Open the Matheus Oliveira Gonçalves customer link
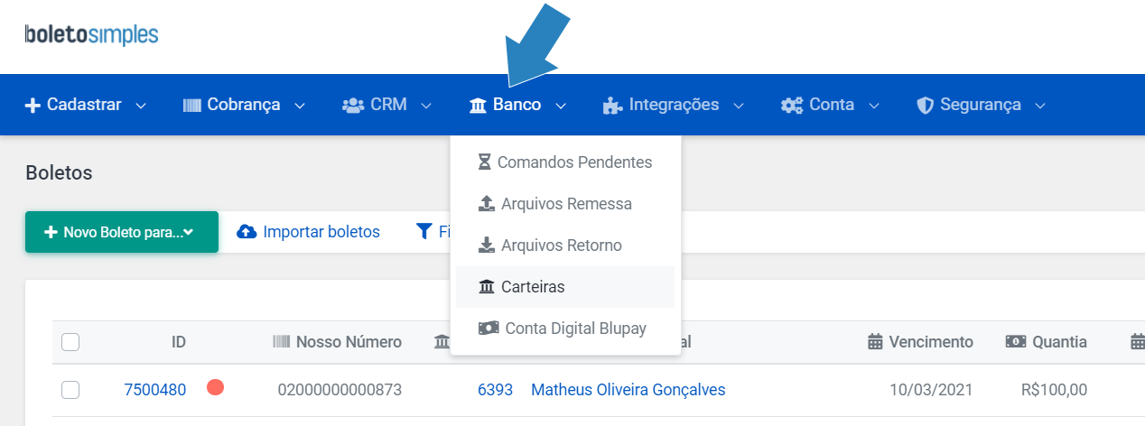1145x426 pixels. [x=628, y=390]
